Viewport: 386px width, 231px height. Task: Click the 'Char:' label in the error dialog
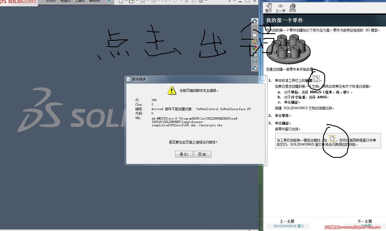tap(139, 104)
